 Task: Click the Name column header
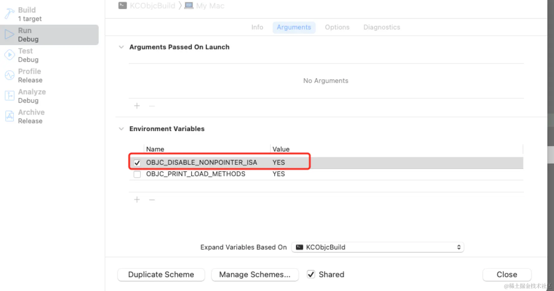click(155, 149)
